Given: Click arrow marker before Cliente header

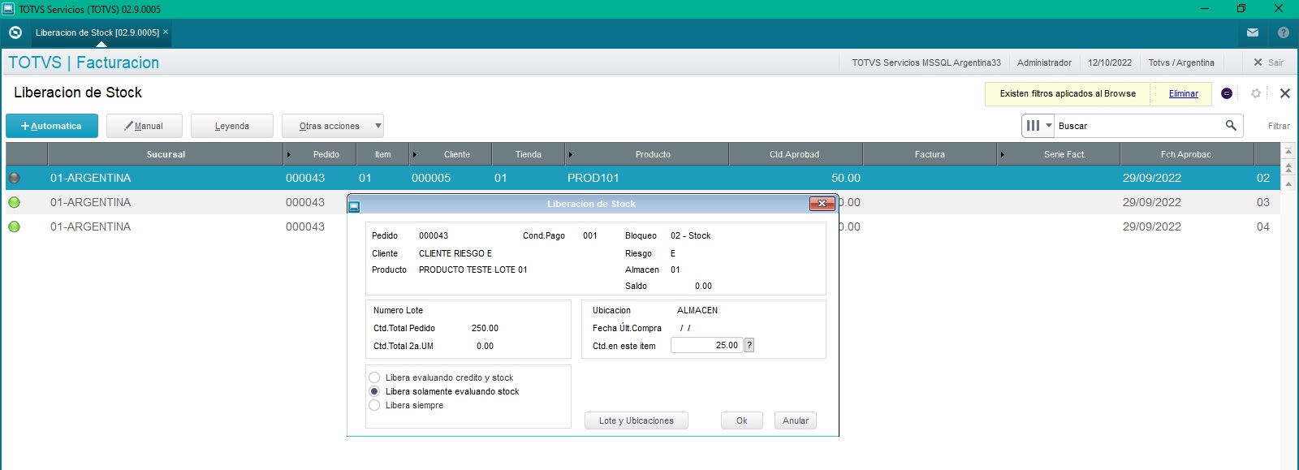Looking at the screenshot, I should (x=415, y=154).
